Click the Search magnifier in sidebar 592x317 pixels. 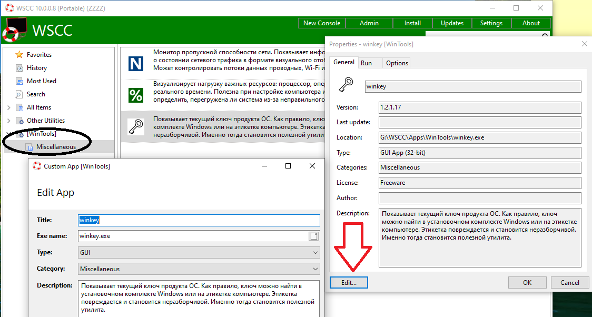click(x=19, y=94)
